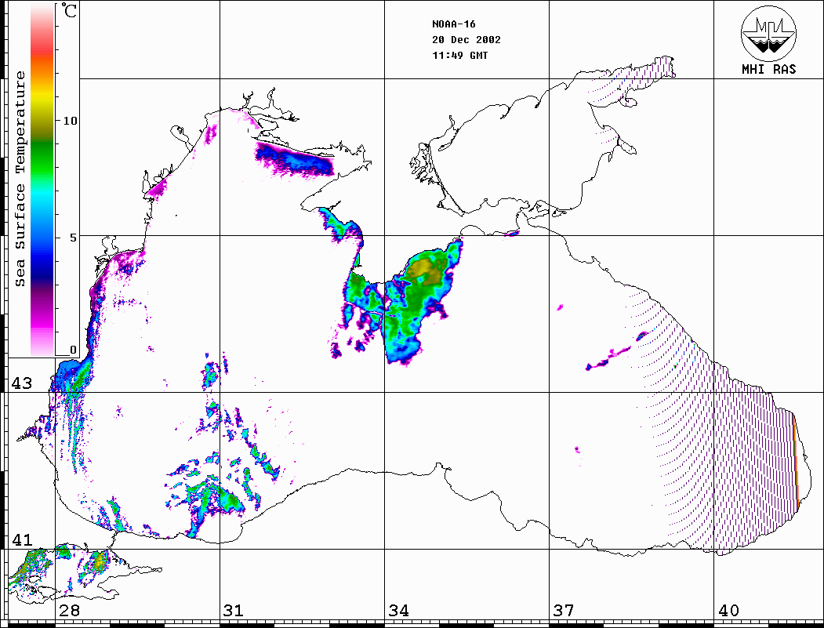Click the longitude label '40'

tap(728, 611)
